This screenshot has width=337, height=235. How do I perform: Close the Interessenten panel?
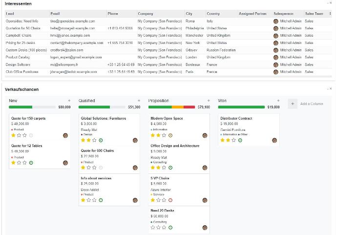pos(331,3)
